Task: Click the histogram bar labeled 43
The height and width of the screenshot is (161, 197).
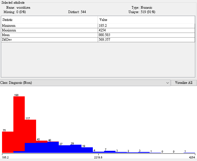Action: point(42,147)
